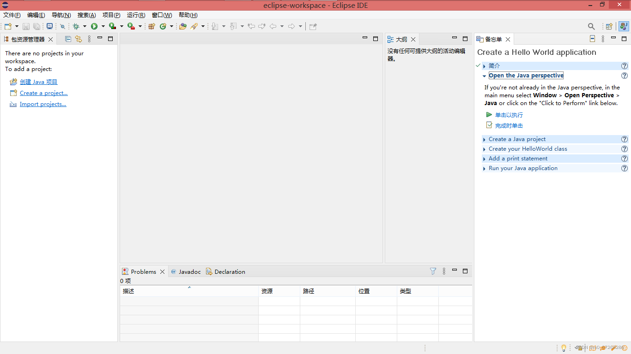Open help for the 简介 step
Screen dimensions: 631x354
pyautogui.click(x=625, y=66)
